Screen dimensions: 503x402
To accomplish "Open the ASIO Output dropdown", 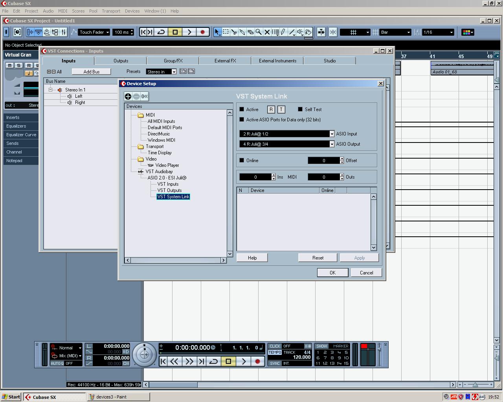I will coord(332,144).
